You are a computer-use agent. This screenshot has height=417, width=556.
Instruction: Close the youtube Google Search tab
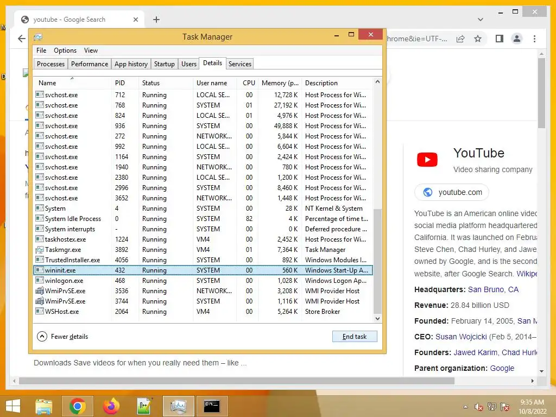pyautogui.click(x=135, y=20)
